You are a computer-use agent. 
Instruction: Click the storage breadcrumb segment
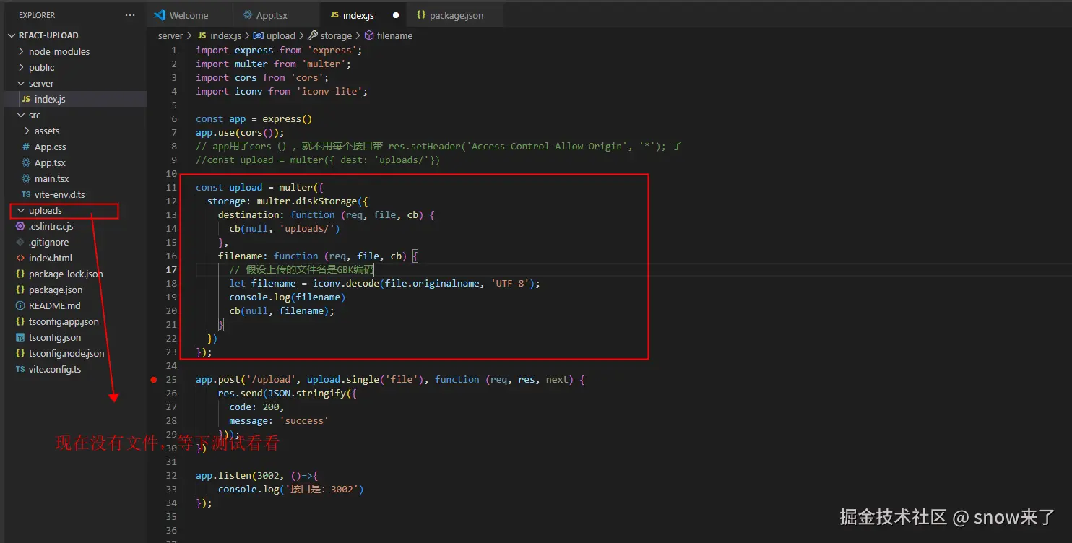click(x=336, y=35)
